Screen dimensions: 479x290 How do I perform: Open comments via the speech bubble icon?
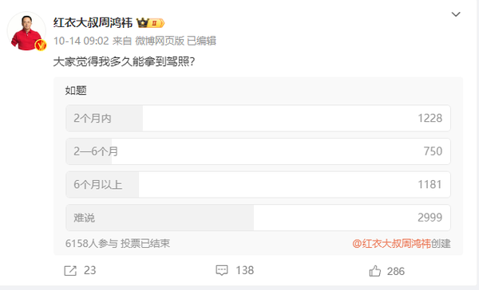[x=222, y=270]
